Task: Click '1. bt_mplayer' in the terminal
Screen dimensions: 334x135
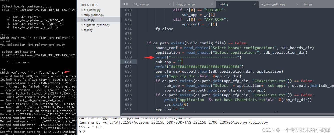Action: click(x=19, y=62)
